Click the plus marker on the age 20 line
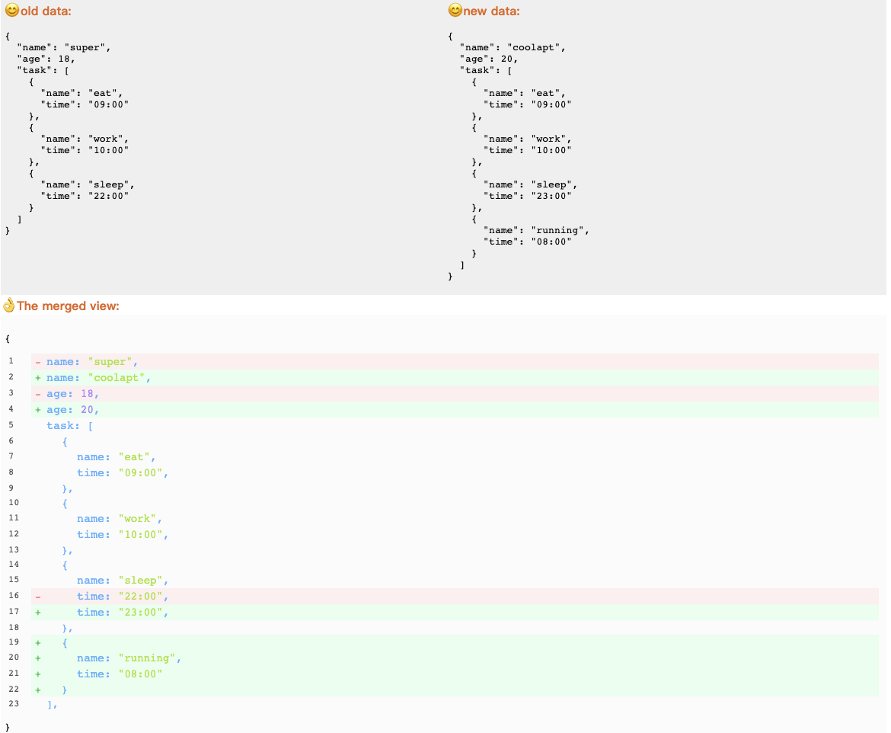Screen dimensions: 891x733 coord(37,409)
